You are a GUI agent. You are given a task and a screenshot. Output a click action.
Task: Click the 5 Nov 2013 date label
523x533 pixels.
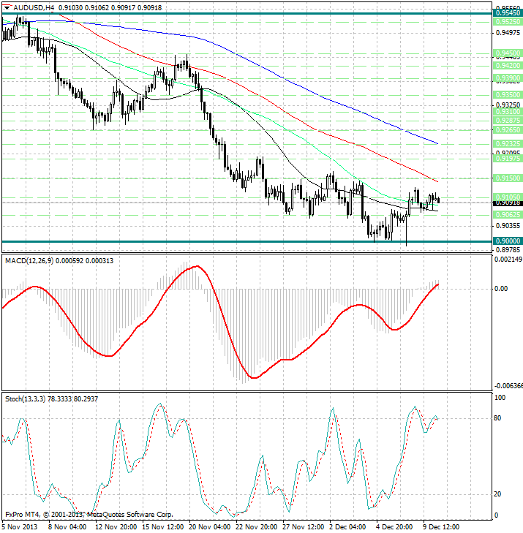(x=20, y=527)
